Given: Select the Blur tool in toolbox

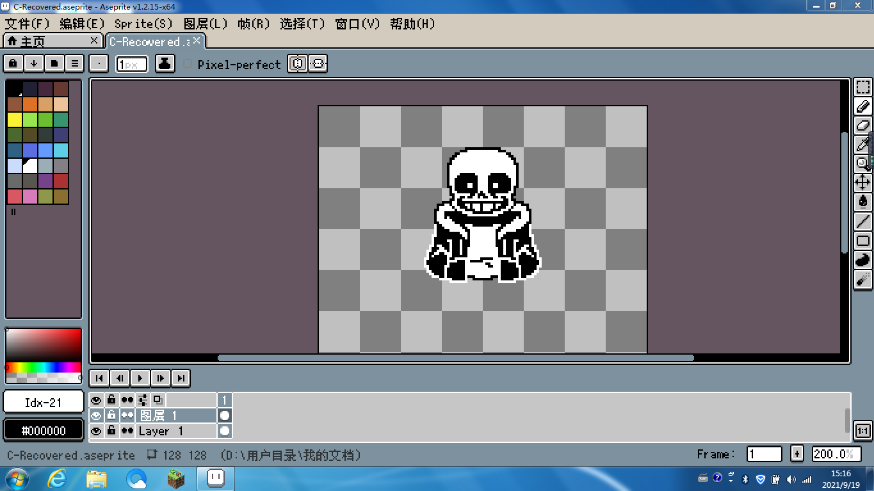Looking at the screenshot, I should [863, 279].
